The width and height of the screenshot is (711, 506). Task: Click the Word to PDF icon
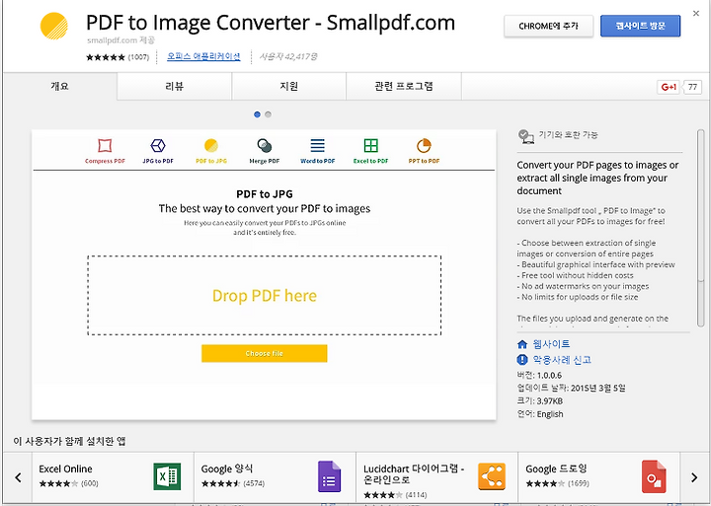pyautogui.click(x=317, y=145)
